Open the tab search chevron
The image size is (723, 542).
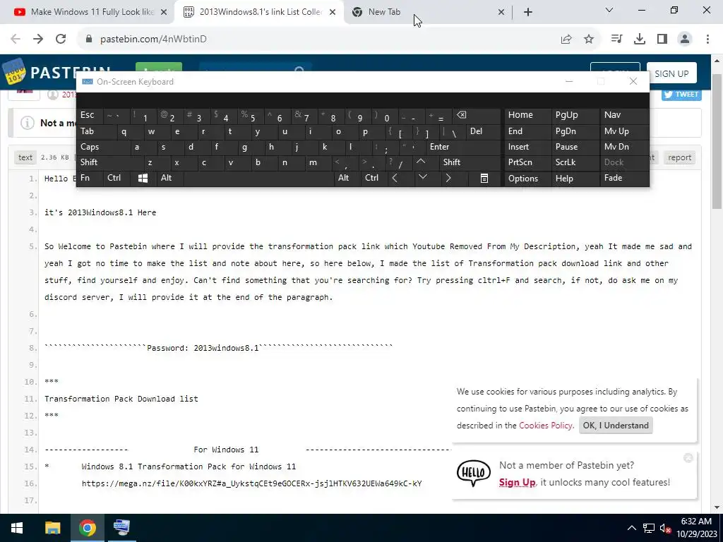pyautogui.click(x=609, y=10)
